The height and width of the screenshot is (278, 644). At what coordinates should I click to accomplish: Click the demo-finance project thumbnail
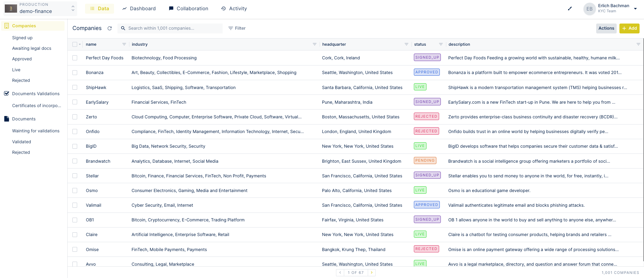[11, 9]
